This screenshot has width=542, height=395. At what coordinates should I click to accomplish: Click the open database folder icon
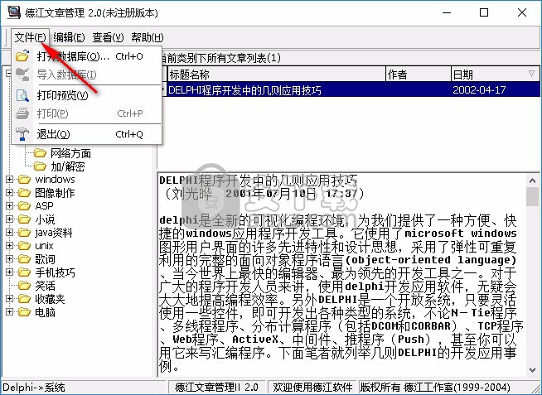[x=22, y=56]
